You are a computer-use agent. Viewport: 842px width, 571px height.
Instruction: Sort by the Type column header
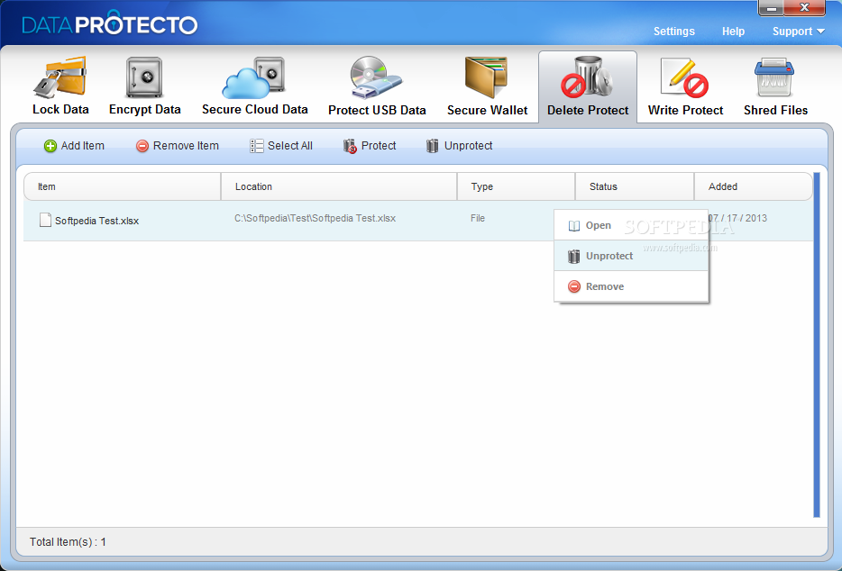click(x=516, y=186)
